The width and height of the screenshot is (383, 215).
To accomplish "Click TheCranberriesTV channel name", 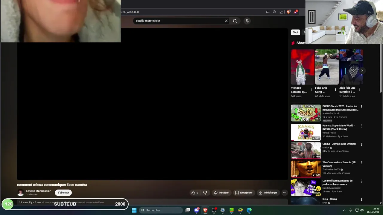I will [331, 170].
